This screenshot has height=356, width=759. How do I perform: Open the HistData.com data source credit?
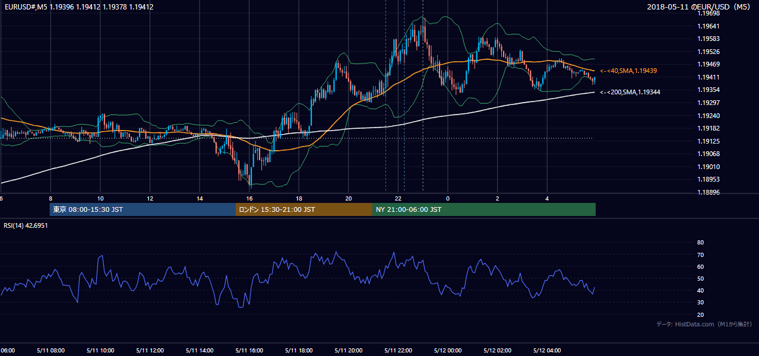pyautogui.click(x=704, y=324)
